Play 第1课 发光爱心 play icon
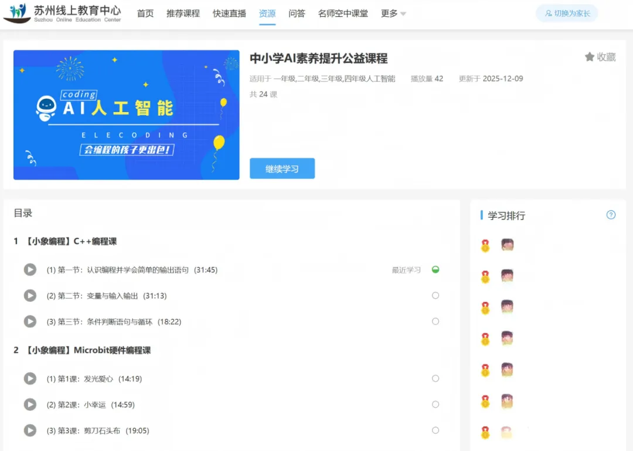 click(x=30, y=379)
